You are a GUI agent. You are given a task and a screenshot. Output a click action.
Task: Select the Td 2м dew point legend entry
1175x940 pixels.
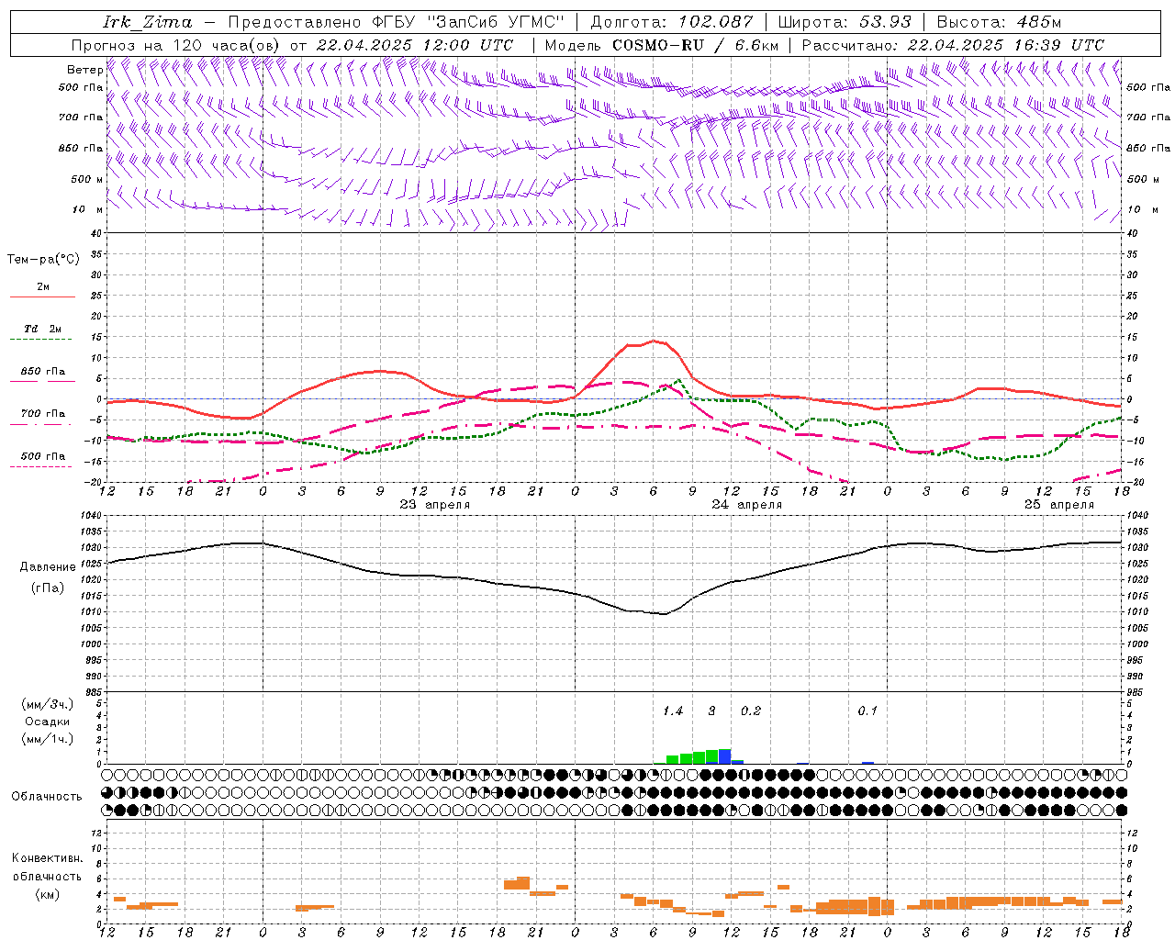[42, 330]
